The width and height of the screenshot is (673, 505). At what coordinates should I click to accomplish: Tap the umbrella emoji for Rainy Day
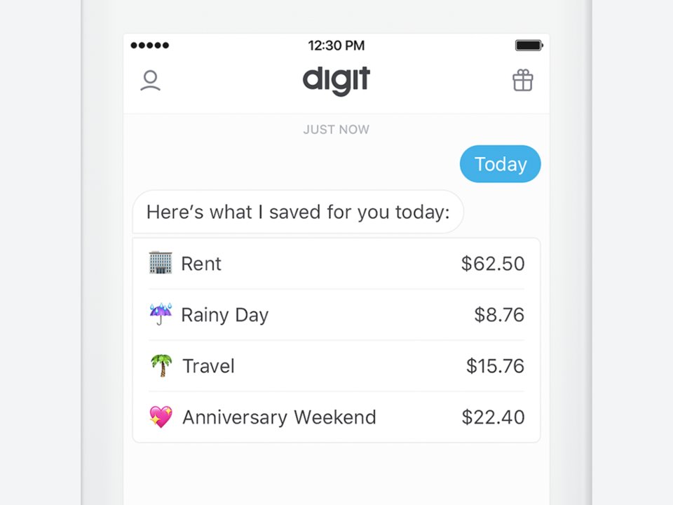[161, 314]
